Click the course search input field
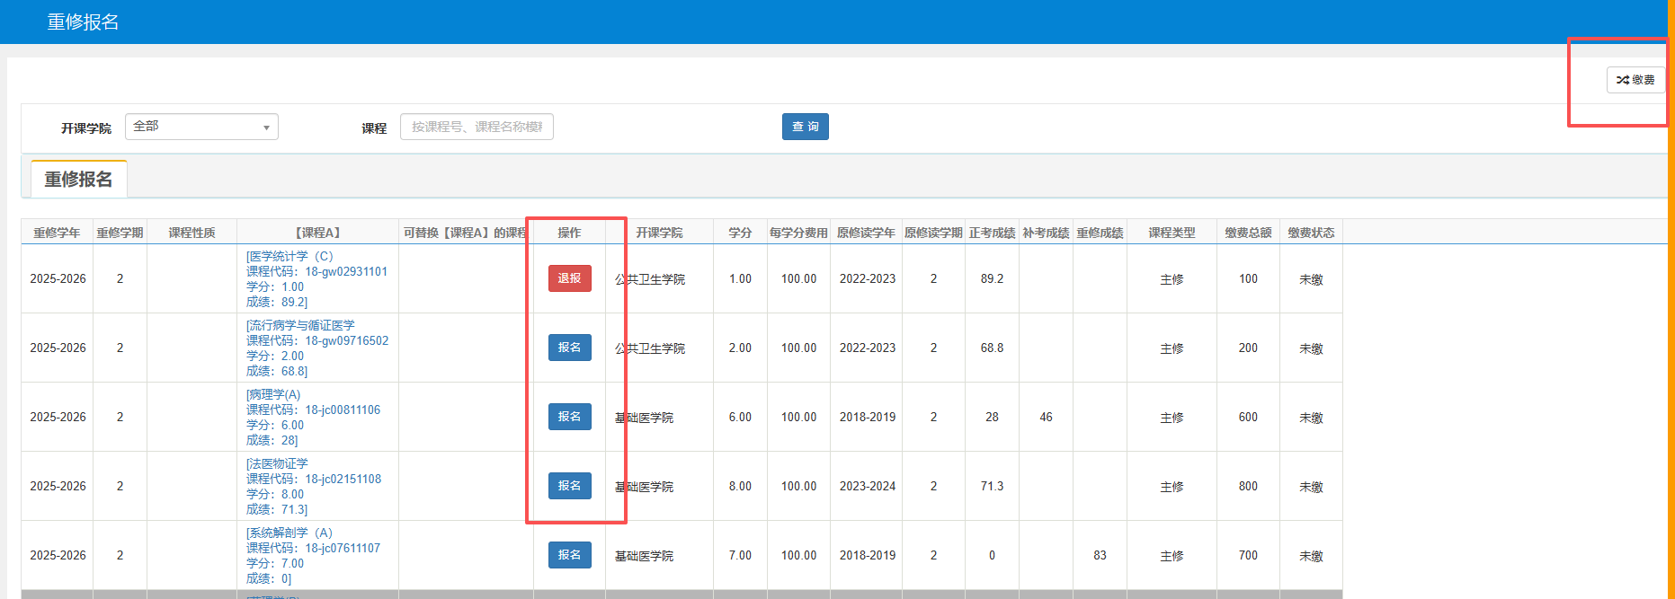 click(x=477, y=127)
